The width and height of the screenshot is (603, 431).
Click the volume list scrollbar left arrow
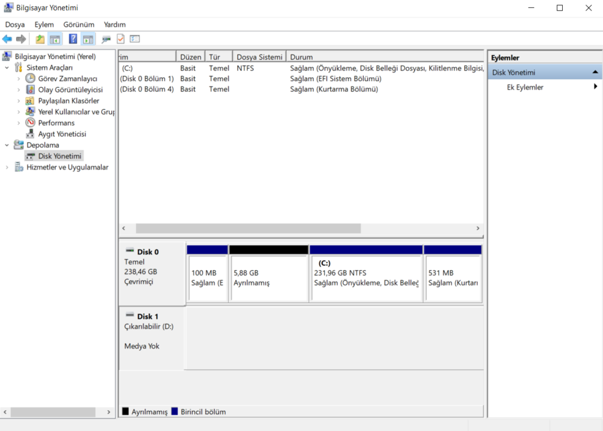124,228
